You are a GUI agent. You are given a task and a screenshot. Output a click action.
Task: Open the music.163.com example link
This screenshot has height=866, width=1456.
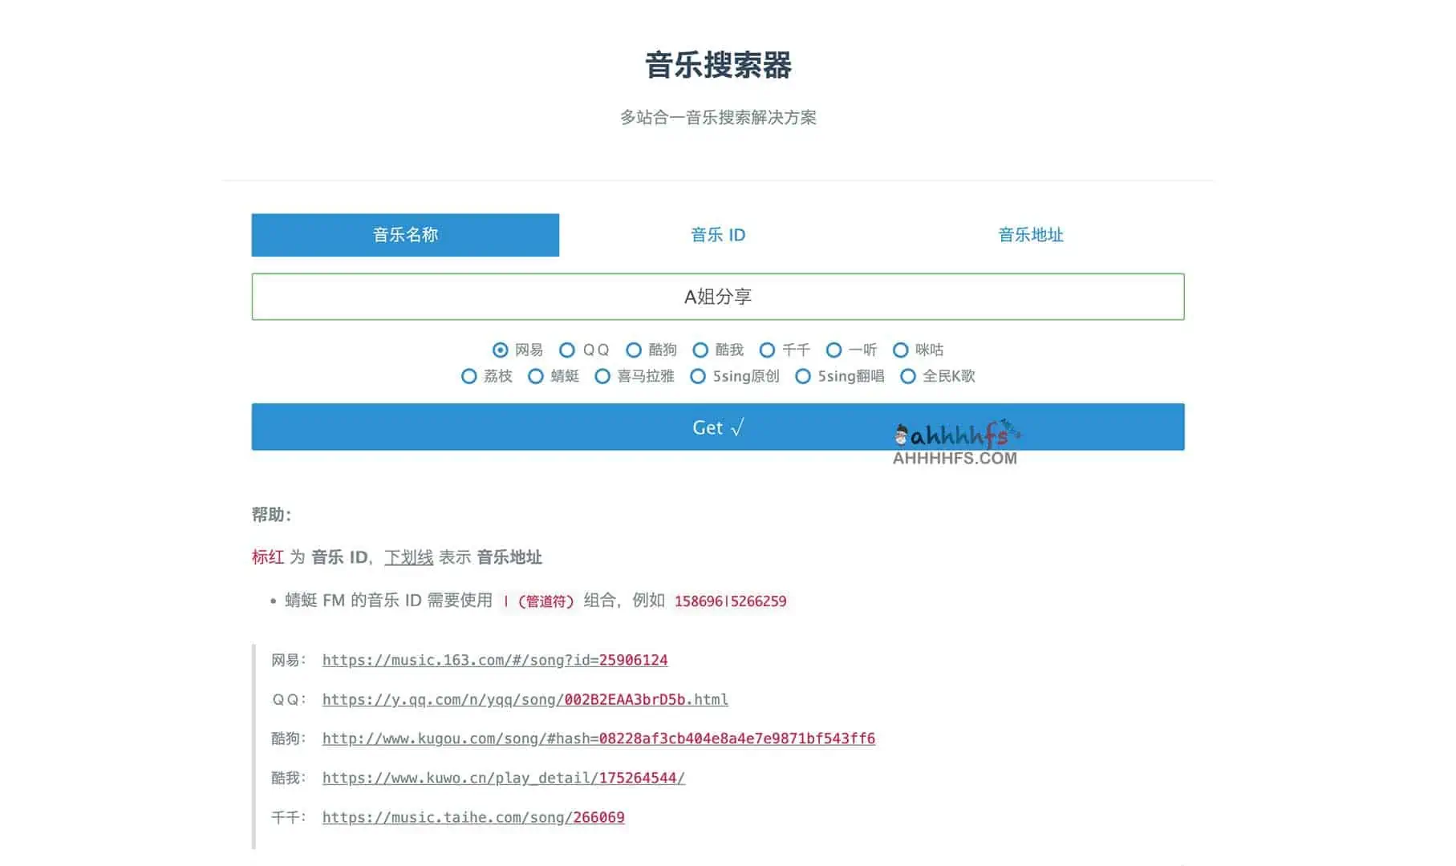coord(494,660)
